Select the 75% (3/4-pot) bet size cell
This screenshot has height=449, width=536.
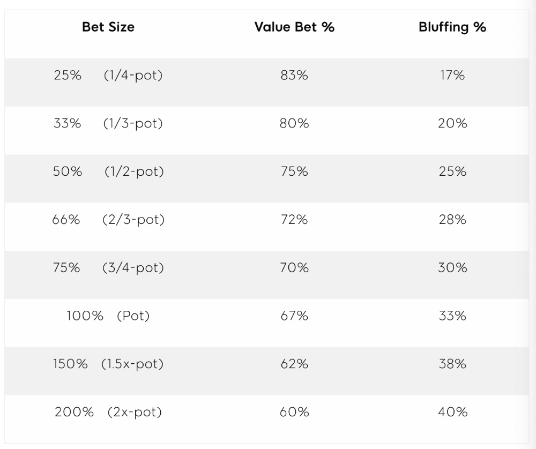click(x=108, y=267)
